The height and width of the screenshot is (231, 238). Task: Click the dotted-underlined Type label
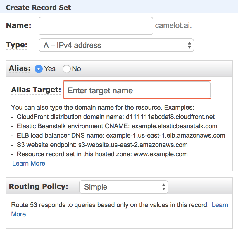coord(17,45)
